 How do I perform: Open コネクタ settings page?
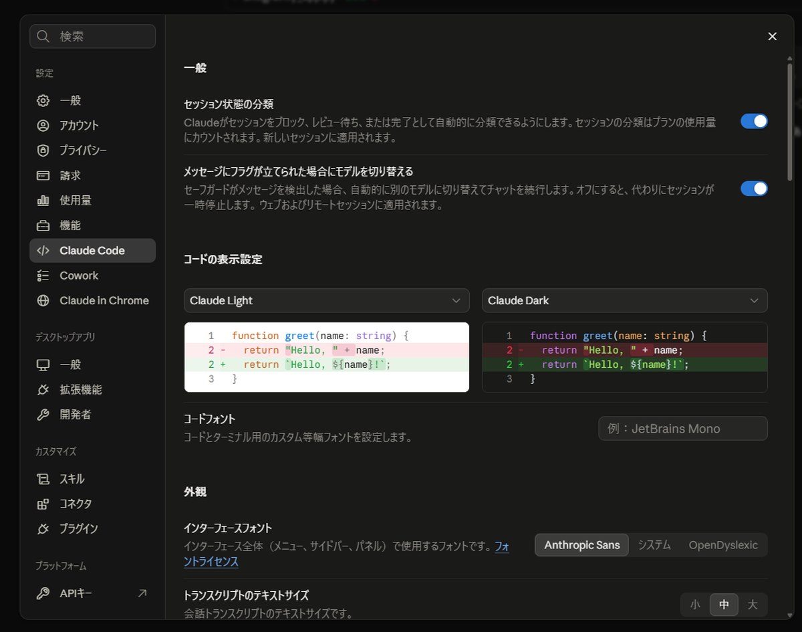[x=93, y=504]
